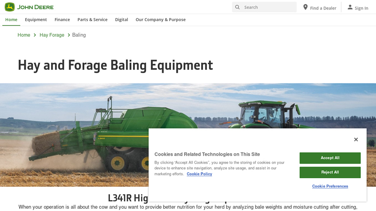Screen dimensions: 376x211
Task: Close the cookie banner with X
Action: point(356,139)
